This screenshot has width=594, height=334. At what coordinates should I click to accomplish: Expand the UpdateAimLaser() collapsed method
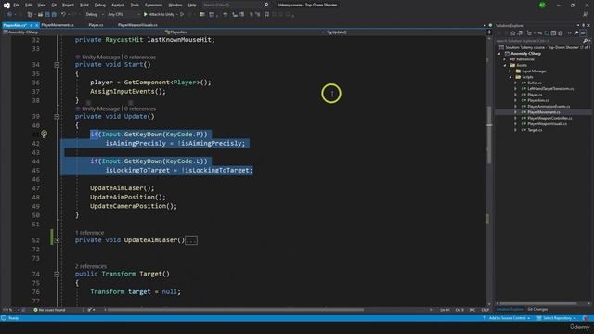57,240
